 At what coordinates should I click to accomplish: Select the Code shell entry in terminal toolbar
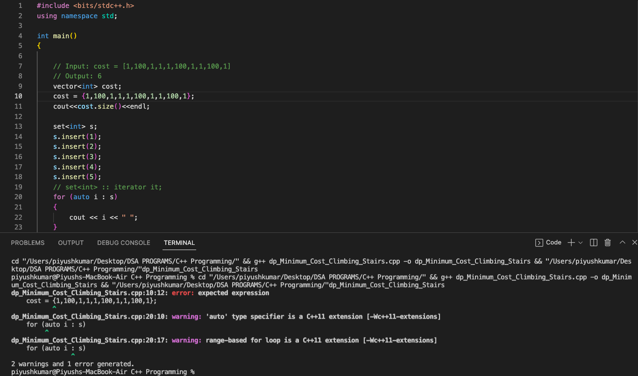[550, 242]
